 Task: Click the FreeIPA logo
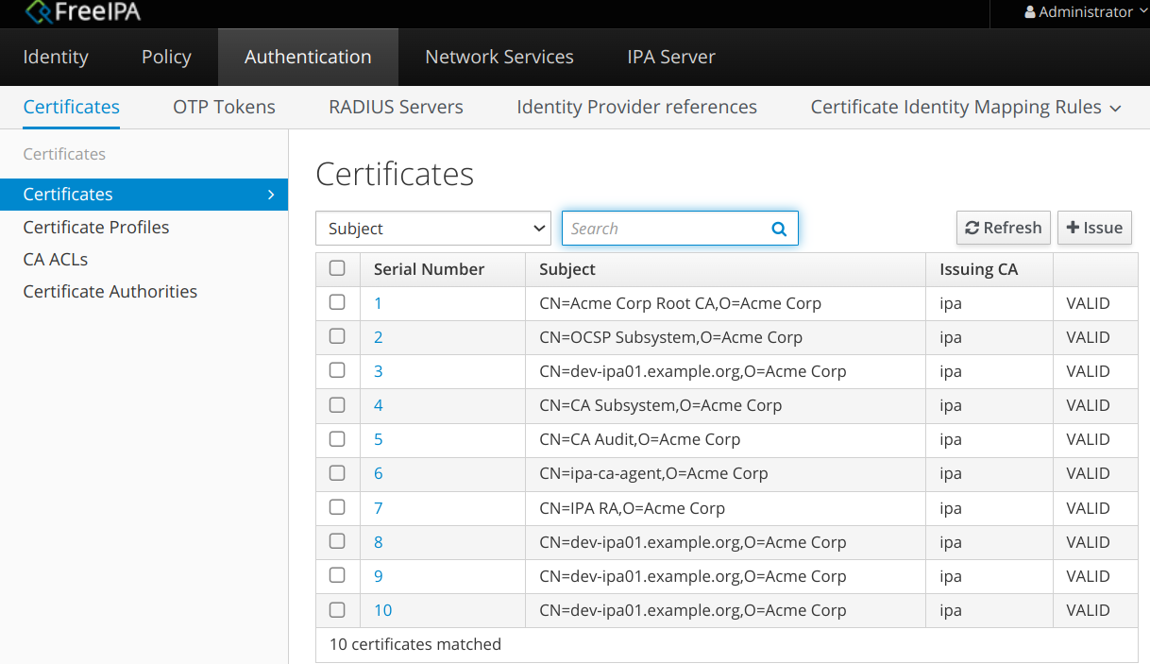point(83,12)
